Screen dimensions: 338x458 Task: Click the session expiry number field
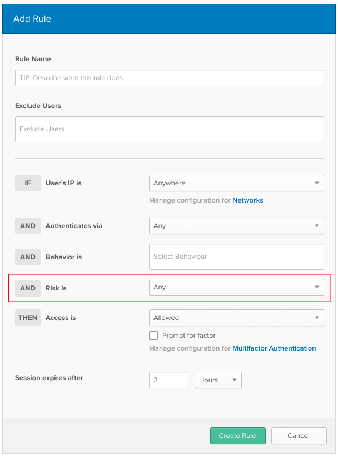pos(169,380)
